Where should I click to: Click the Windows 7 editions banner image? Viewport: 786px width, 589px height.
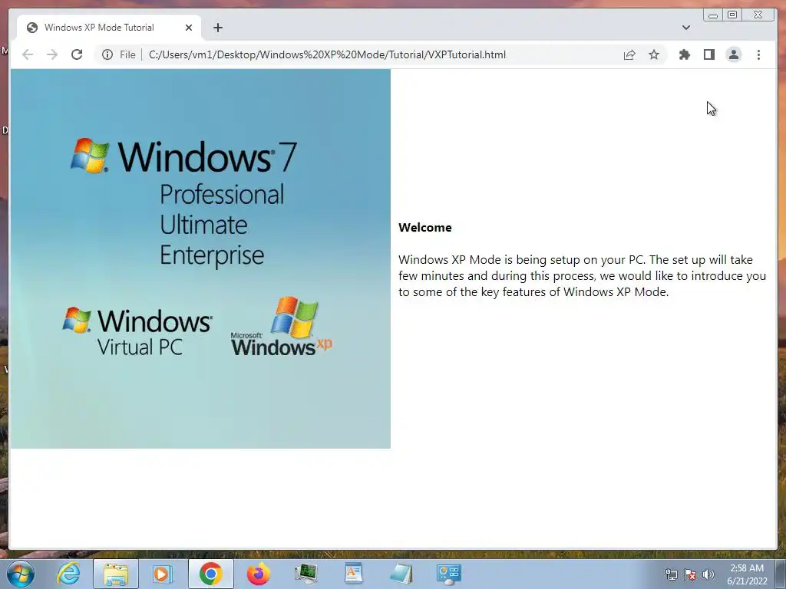(200, 258)
